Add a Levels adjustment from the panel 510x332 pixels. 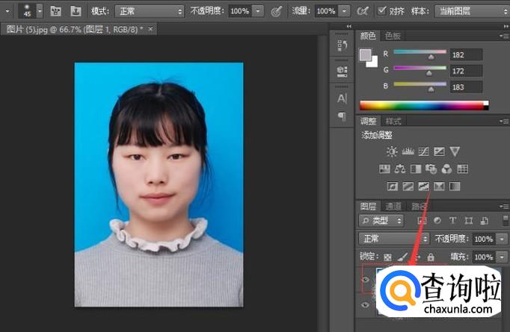click(408, 151)
